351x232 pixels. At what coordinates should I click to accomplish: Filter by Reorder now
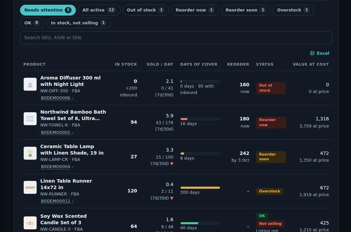click(195, 10)
